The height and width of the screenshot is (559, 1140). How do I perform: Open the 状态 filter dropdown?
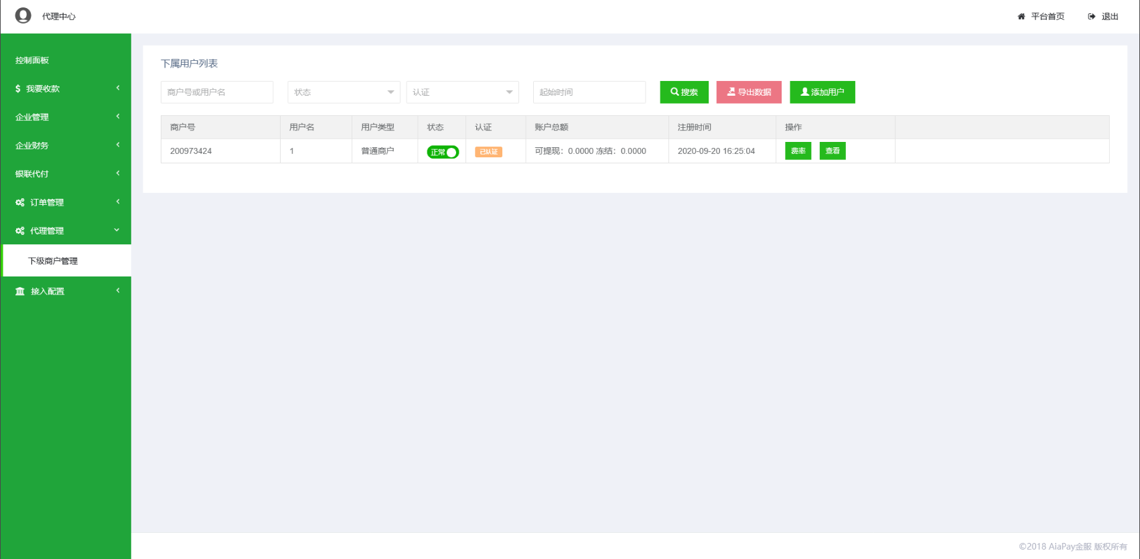click(344, 92)
